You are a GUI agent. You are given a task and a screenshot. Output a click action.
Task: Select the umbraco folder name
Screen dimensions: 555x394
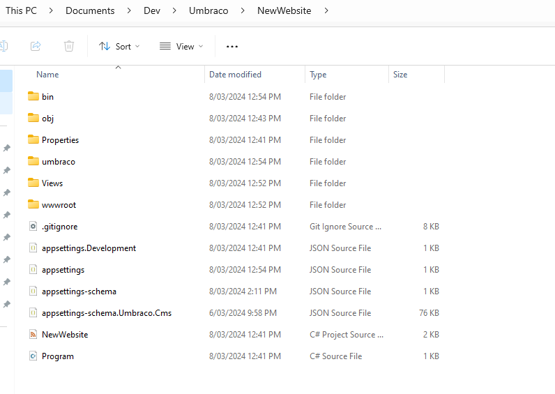(59, 161)
